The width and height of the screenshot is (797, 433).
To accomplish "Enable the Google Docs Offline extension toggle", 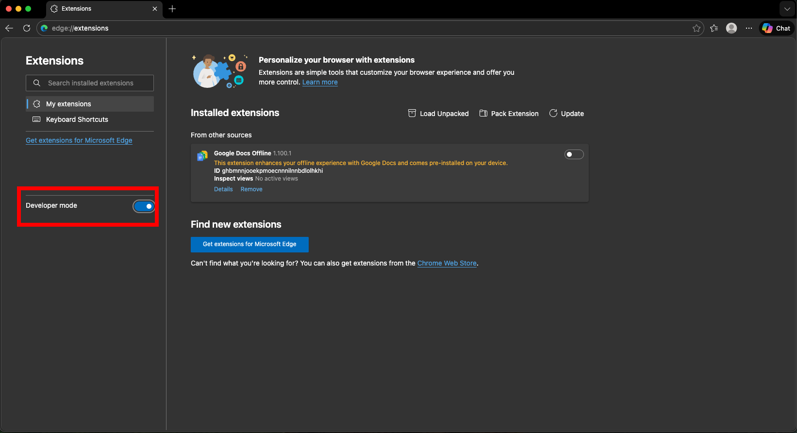I will [574, 154].
